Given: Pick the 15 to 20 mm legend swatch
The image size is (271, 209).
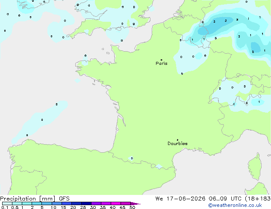Looking at the screenshot, I should tap(67, 203).
